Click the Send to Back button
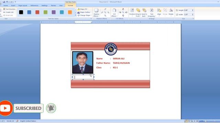This screenshot has height=123, width=220. tap(144, 13)
